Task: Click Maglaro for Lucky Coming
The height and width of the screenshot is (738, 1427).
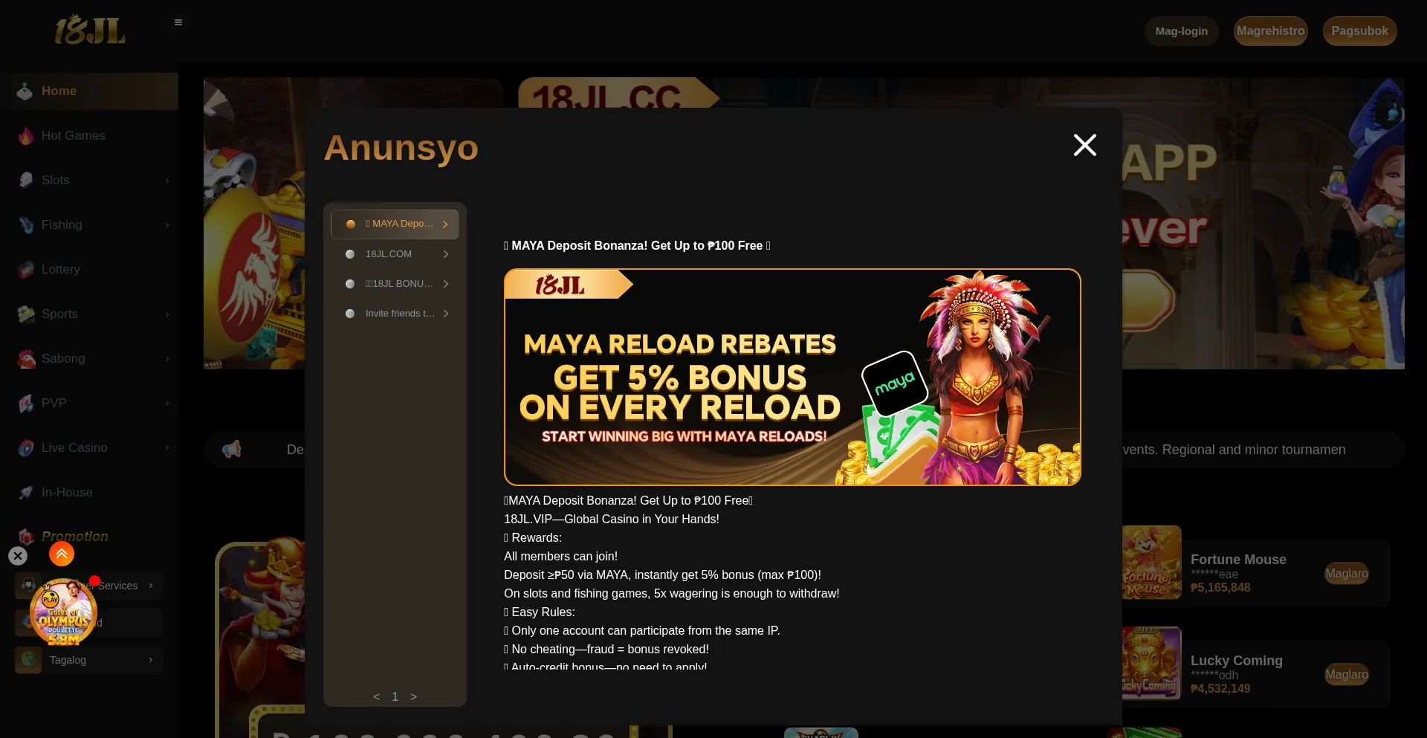Action: coord(1347,674)
